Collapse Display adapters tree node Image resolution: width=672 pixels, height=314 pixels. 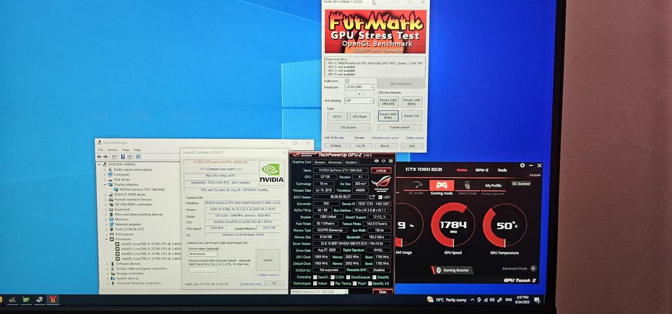tap(105, 184)
